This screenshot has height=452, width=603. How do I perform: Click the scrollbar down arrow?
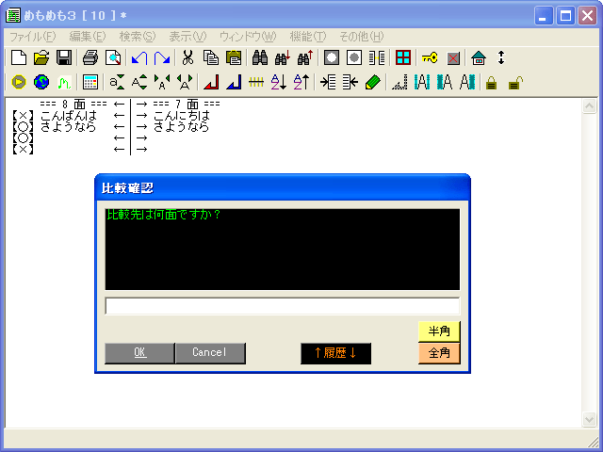click(589, 419)
